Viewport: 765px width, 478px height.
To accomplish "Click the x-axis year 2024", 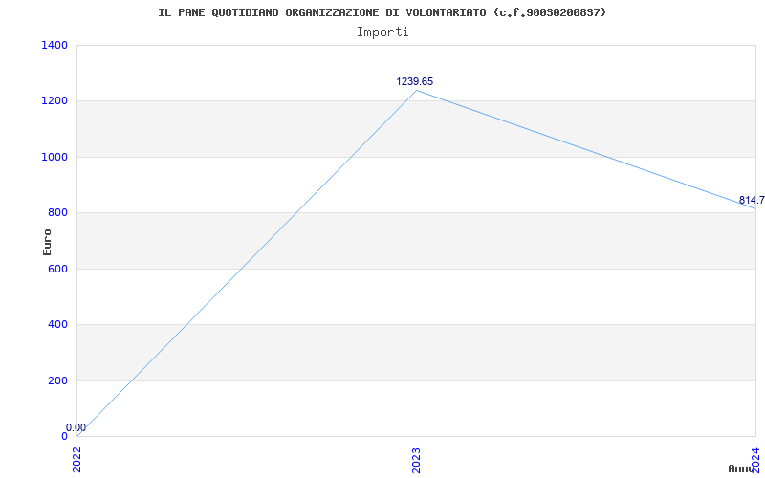I will point(755,460).
